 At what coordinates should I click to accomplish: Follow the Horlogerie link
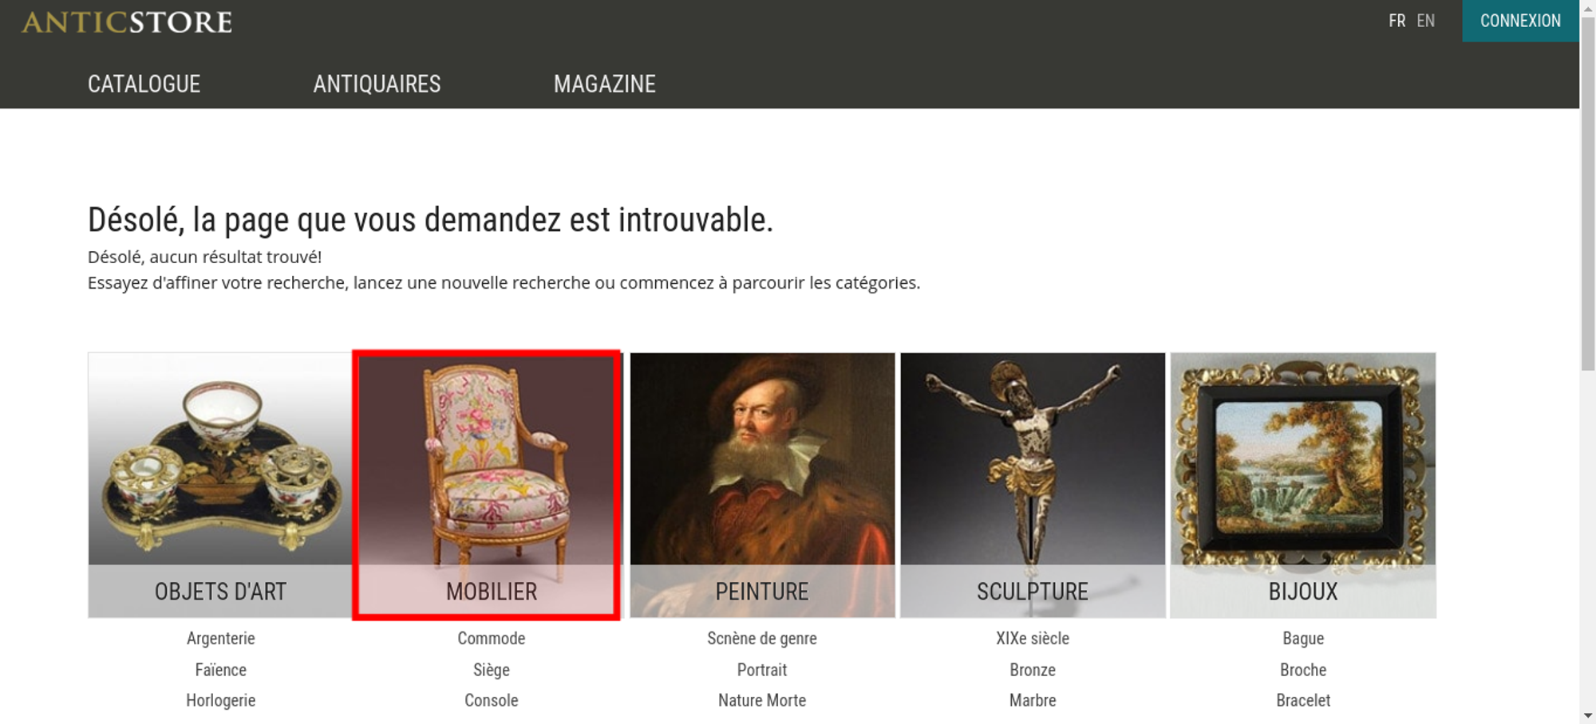click(221, 700)
